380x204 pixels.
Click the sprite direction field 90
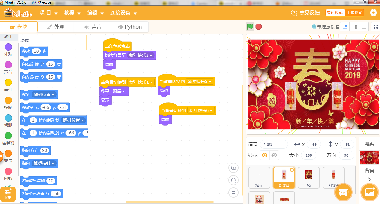(346, 155)
